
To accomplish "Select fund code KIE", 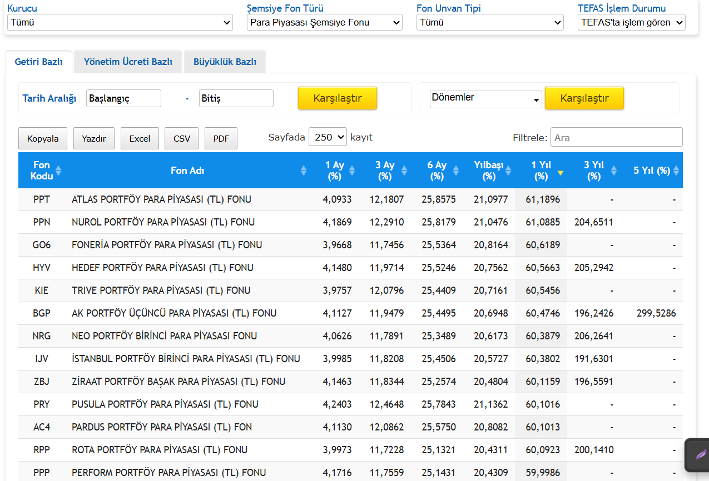I will tap(42, 290).
